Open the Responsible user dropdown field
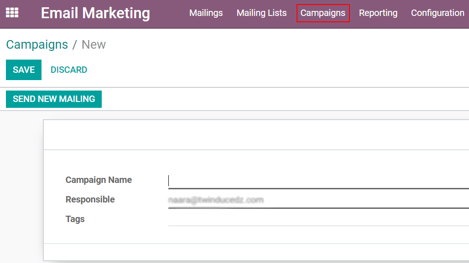The image size is (469, 263). (x=318, y=200)
